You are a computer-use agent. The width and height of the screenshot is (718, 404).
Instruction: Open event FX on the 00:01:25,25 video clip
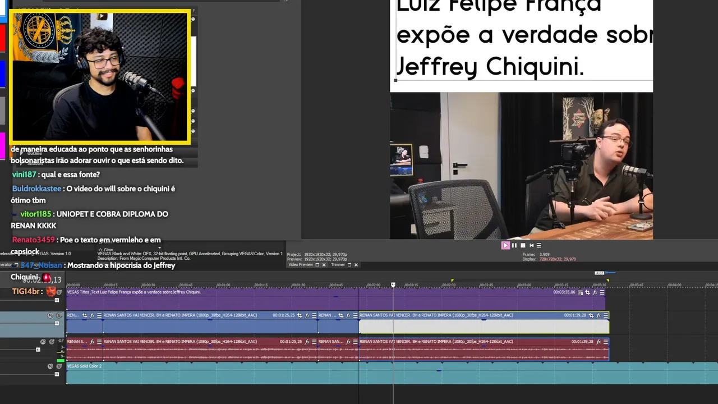[x=307, y=315]
